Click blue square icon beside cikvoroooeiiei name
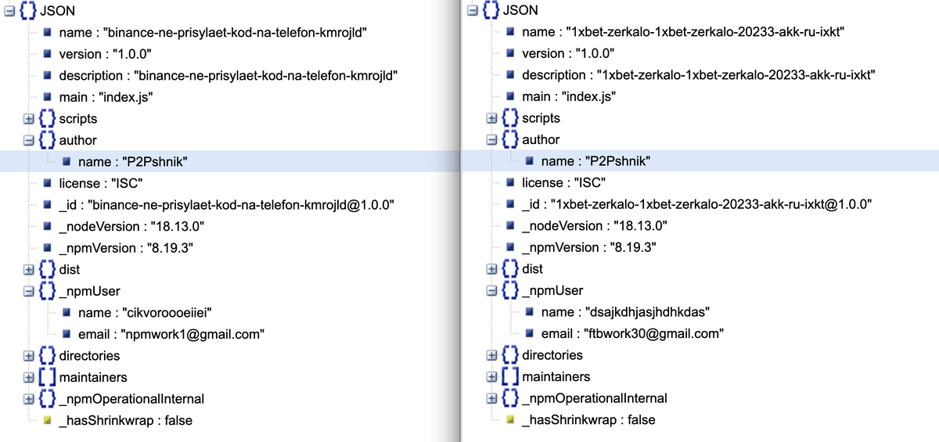 67,313
